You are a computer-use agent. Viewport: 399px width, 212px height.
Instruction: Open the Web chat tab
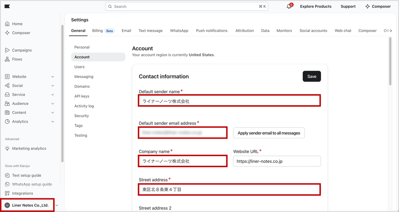point(343,31)
